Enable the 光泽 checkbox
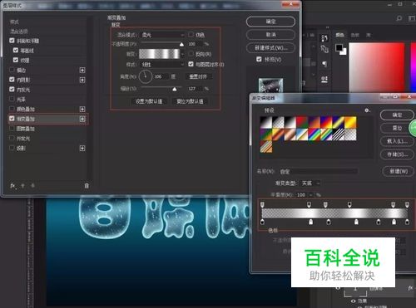 12,99
